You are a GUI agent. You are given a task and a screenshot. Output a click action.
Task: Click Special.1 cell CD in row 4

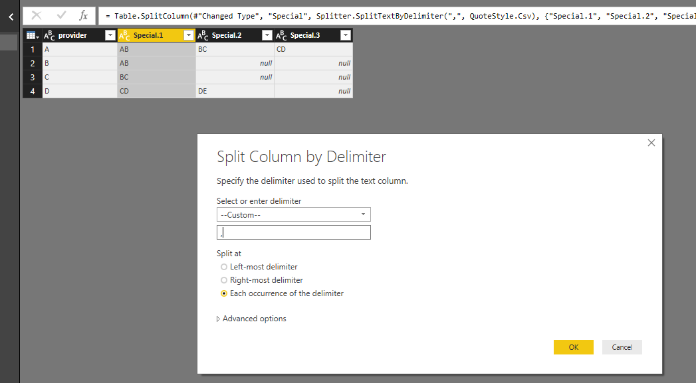click(156, 91)
